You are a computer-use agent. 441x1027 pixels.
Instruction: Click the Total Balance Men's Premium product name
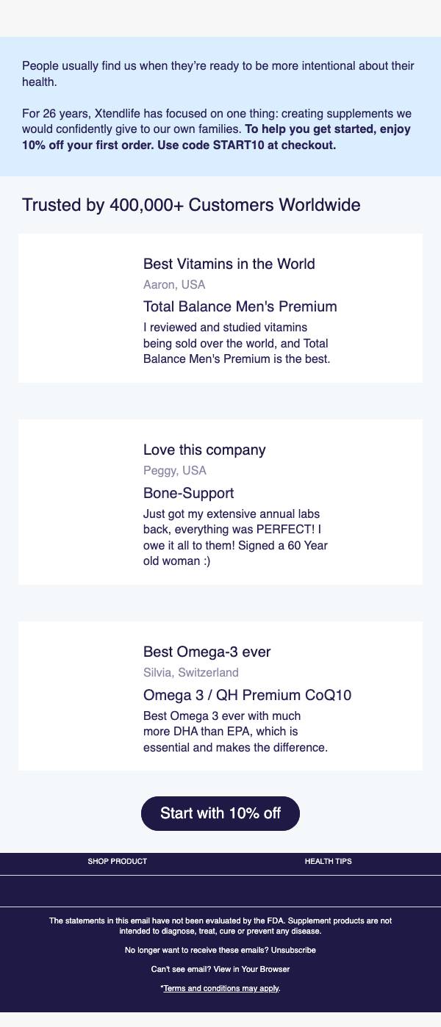click(240, 306)
